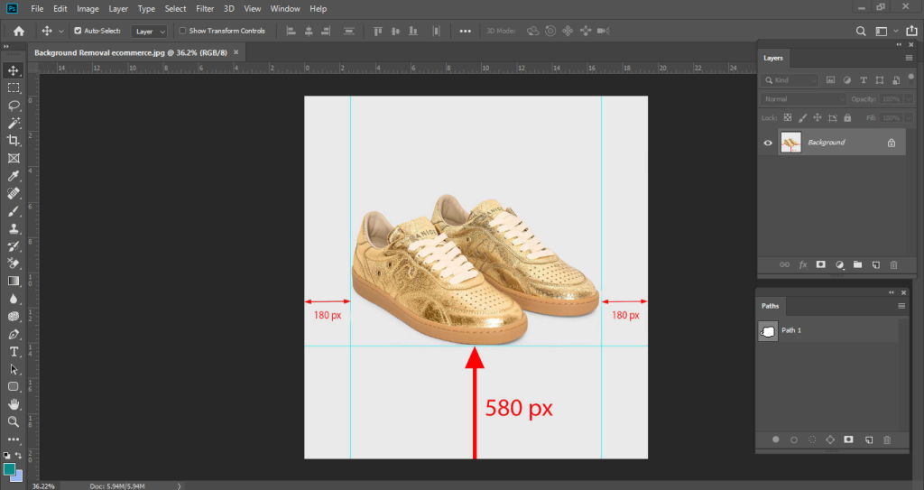Open the Paths panel flyout menu
This screenshot has height=490, width=924.
(x=901, y=306)
